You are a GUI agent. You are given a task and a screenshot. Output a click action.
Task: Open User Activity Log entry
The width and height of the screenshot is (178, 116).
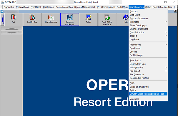(x=148, y=64)
